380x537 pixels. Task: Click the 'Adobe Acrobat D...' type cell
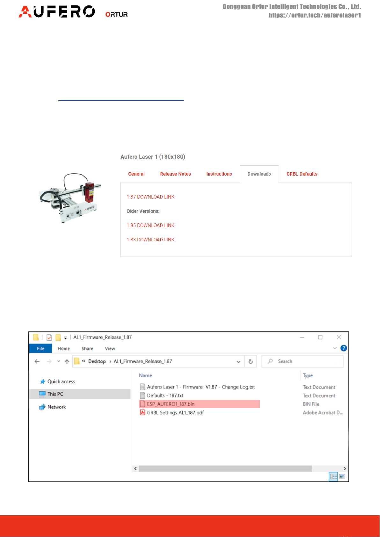tap(323, 413)
